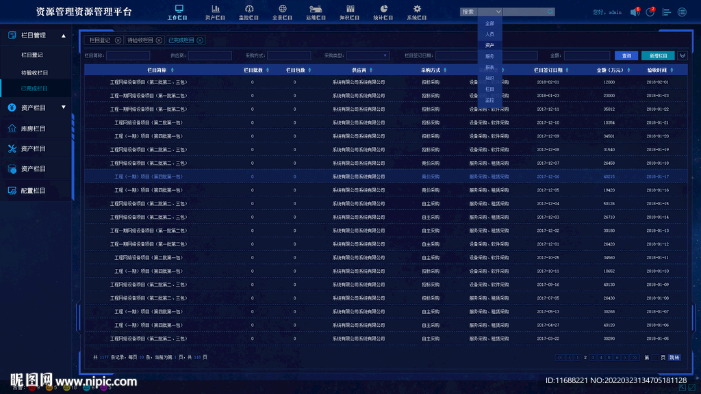Select 人员 from the search dropdown list
Viewport: 701px width, 394px height.
coord(489,34)
